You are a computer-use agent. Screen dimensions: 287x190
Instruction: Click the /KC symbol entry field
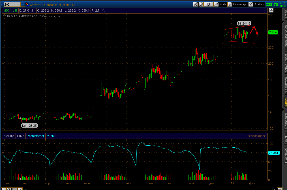pos(12,5)
